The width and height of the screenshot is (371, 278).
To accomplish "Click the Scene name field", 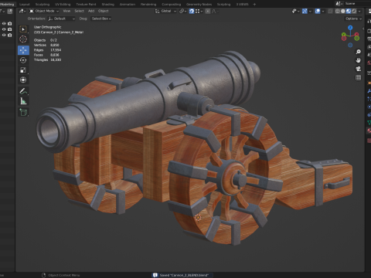I will [x=357, y=4].
